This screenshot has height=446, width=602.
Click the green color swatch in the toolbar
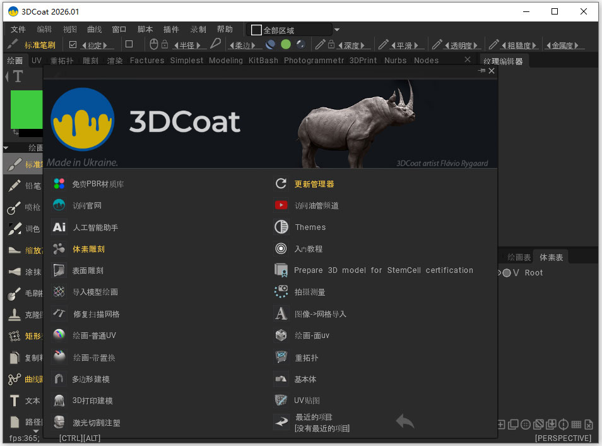tap(287, 44)
